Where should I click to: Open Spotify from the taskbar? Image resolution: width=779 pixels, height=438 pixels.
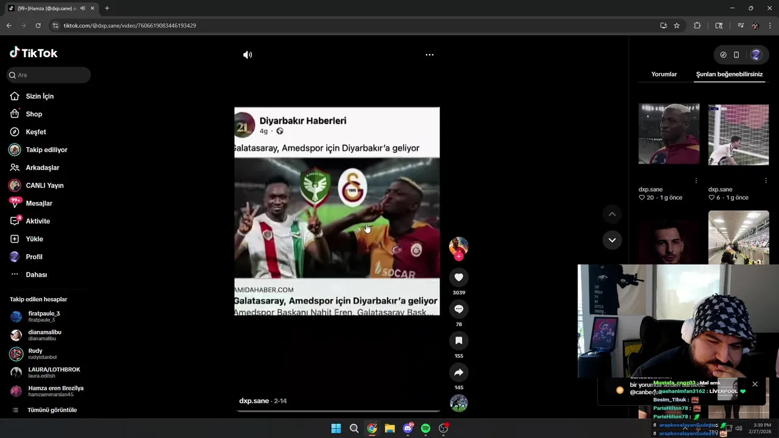425,428
